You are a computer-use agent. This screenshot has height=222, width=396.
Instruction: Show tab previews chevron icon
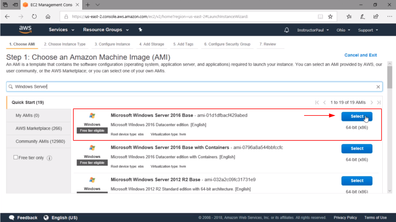pyautogui.click(x=97, y=5)
